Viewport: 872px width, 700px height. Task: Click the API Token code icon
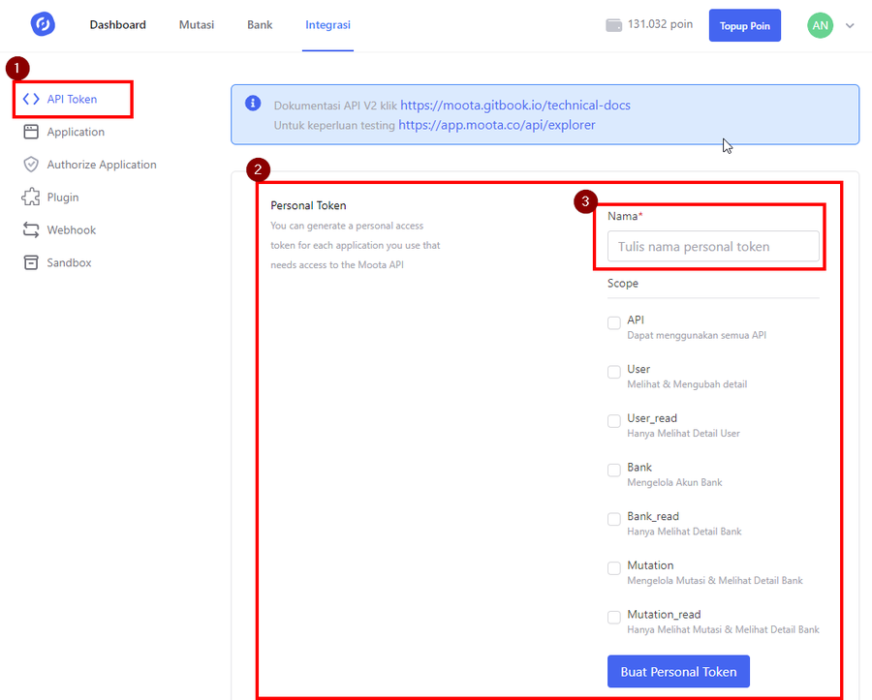click(31, 99)
